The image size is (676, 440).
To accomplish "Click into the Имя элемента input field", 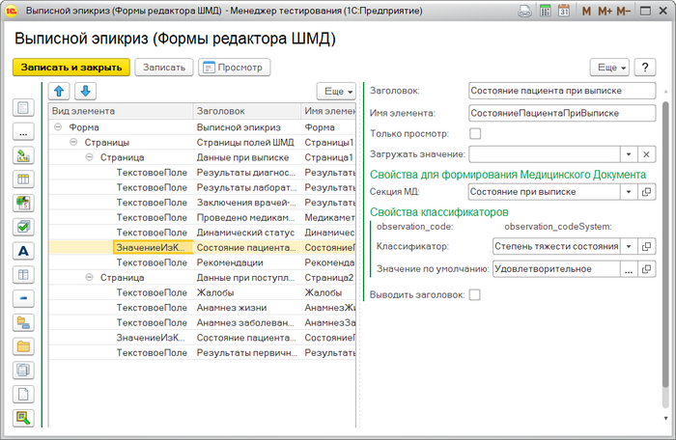I will (562, 113).
